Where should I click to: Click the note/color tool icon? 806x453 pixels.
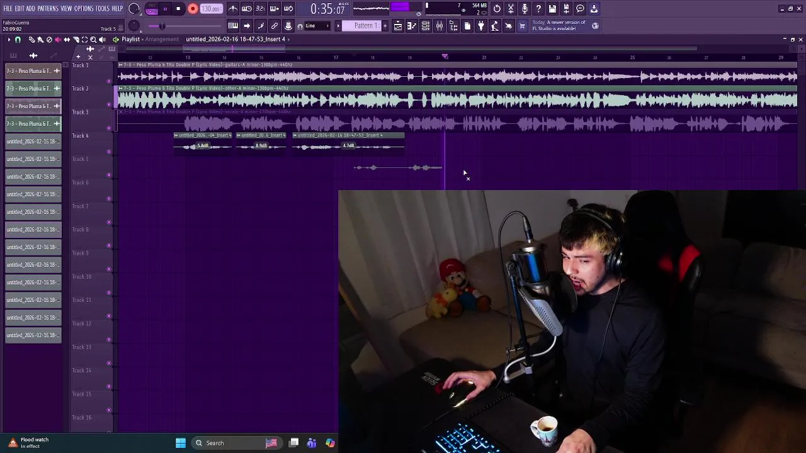coord(261,26)
